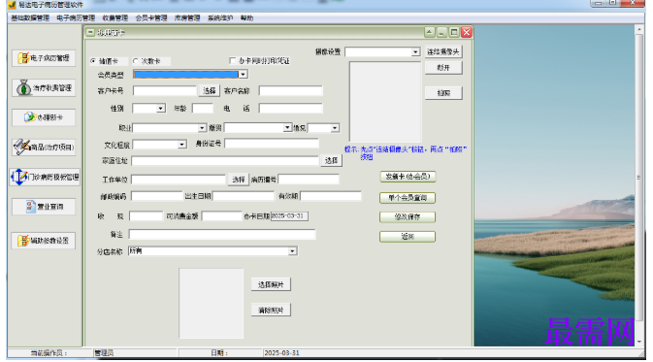Screen dimensions: 653x362
Task: Focus the 有效期 input field
Action: pyautogui.click(x=331, y=196)
